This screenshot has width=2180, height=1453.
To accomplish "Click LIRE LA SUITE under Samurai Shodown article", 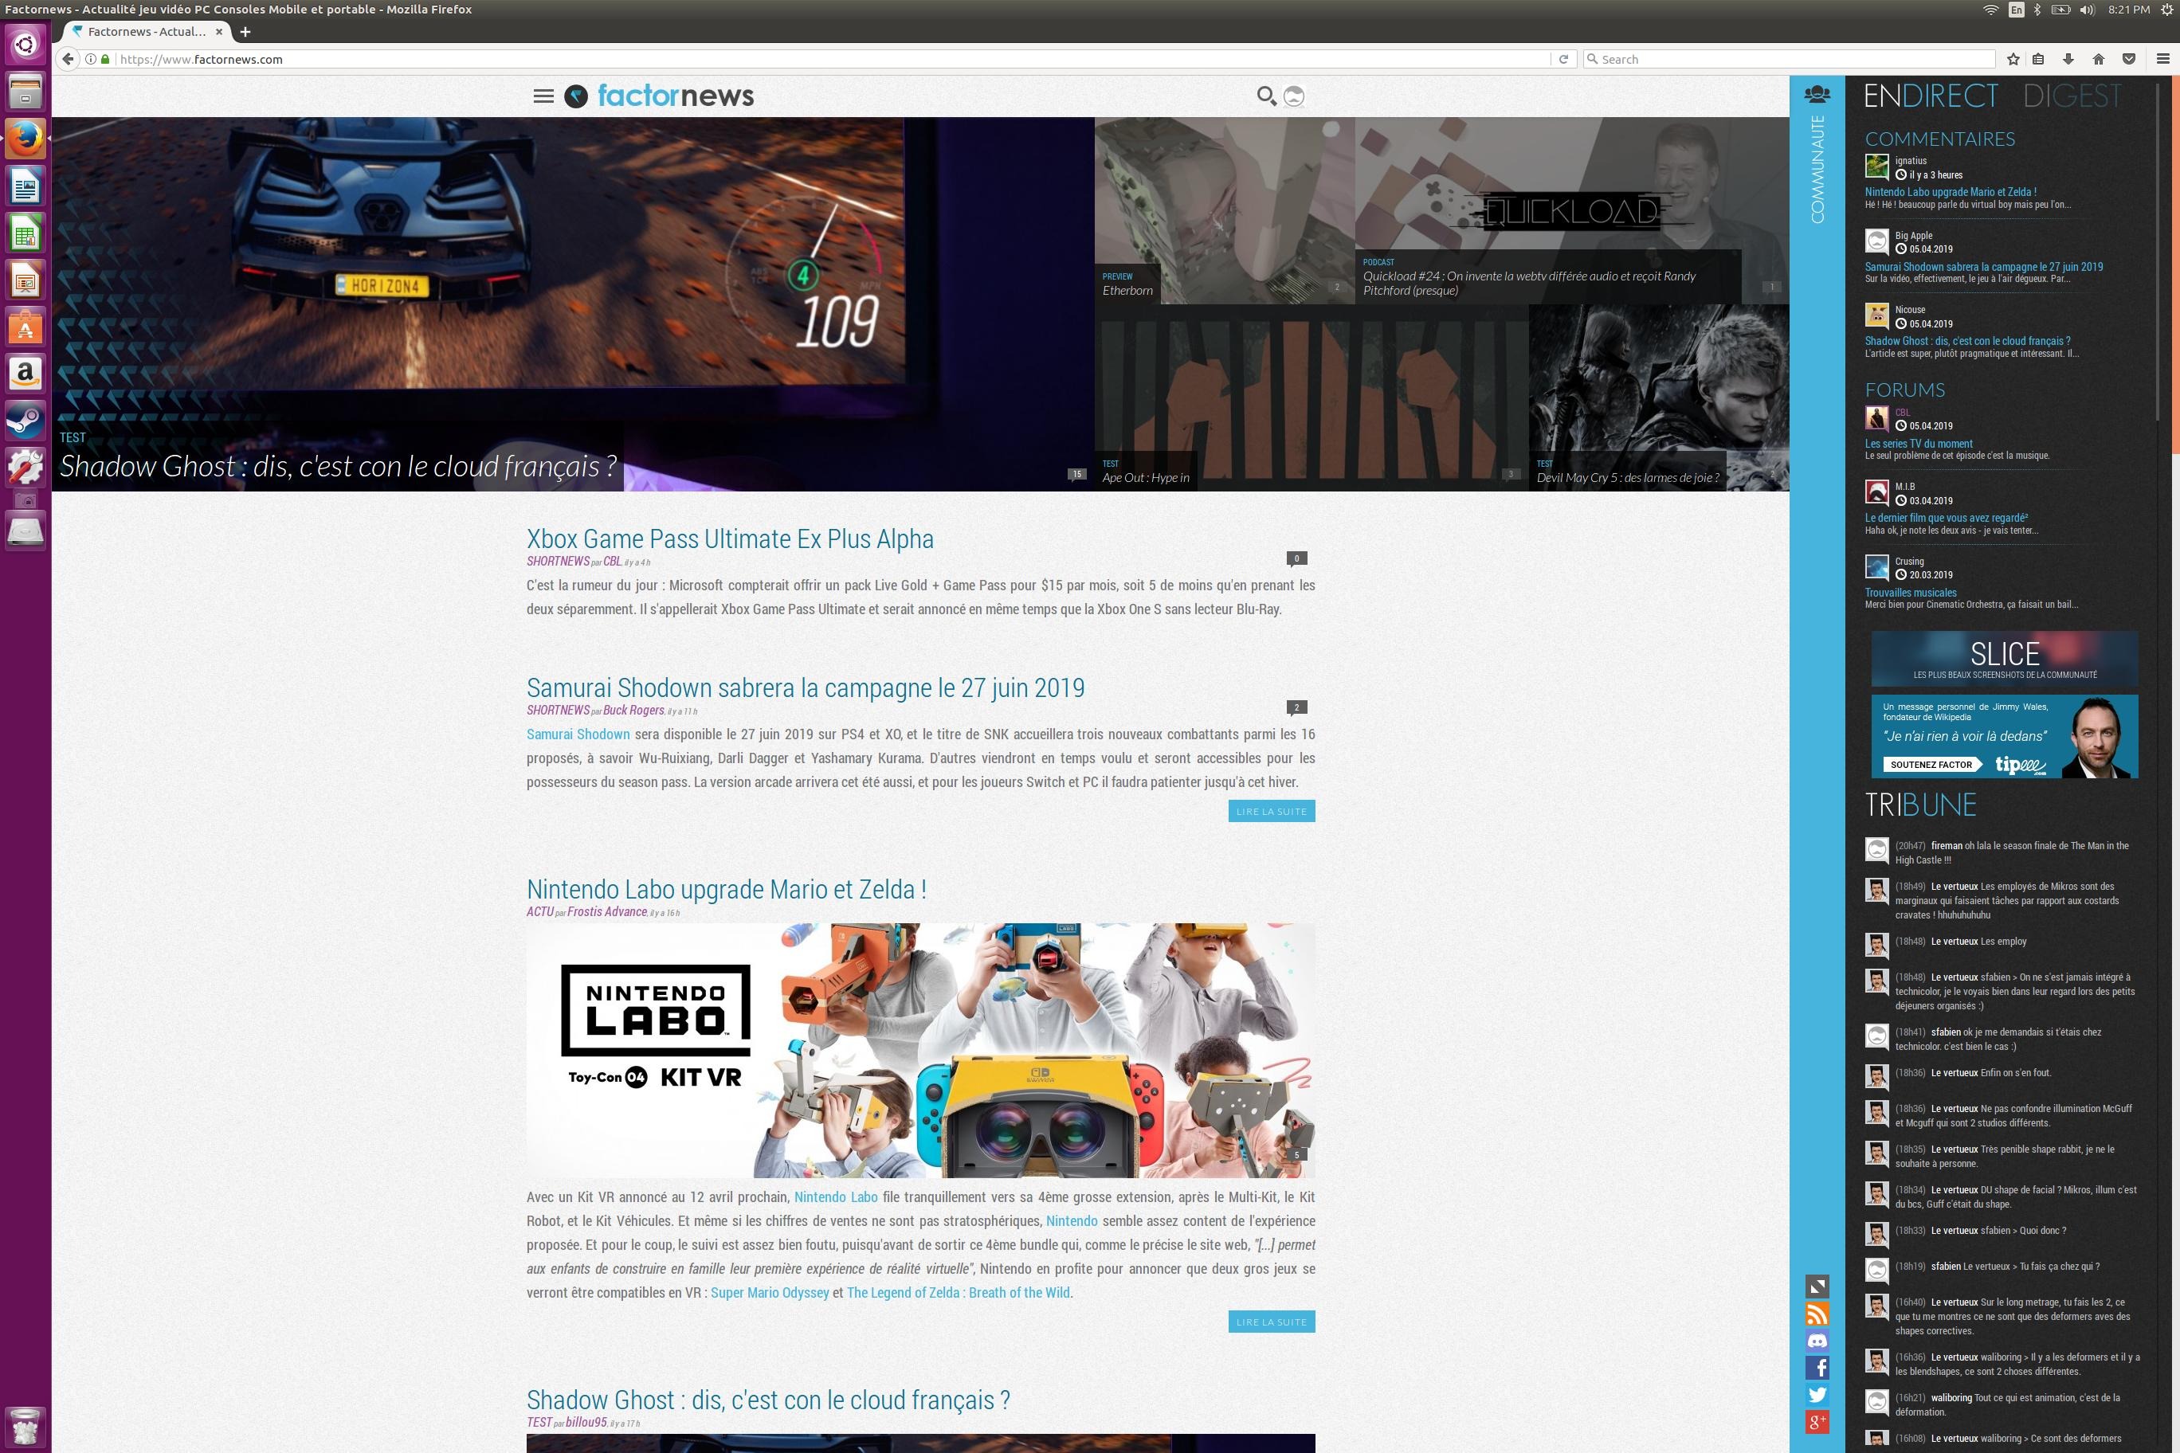I will coord(1271,811).
